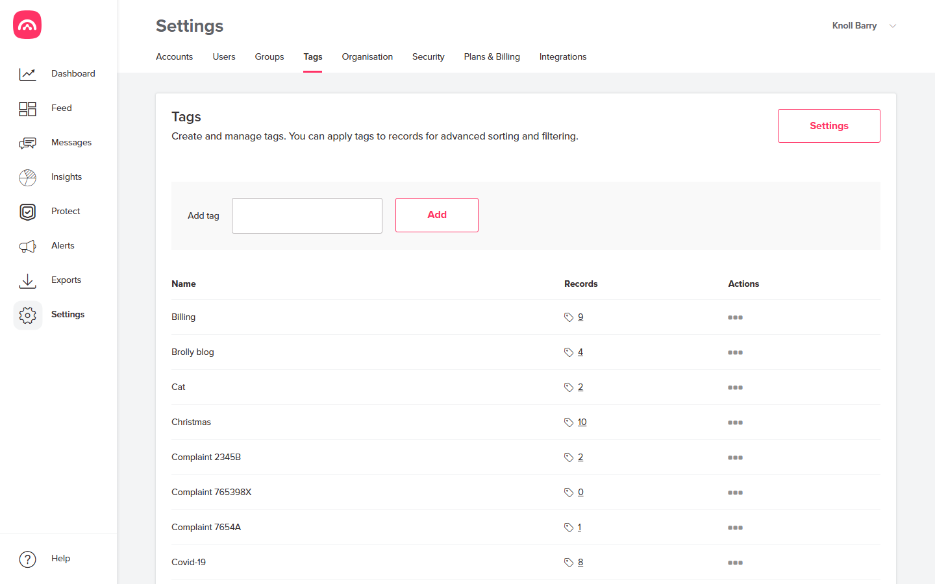This screenshot has height=584, width=935.
Task: Click the Alerts megaphone icon
Action: [27, 246]
